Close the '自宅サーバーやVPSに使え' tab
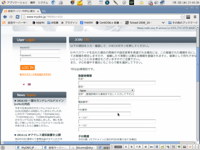The width and height of the screenshot is (200, 150). (x=38, y=11)
